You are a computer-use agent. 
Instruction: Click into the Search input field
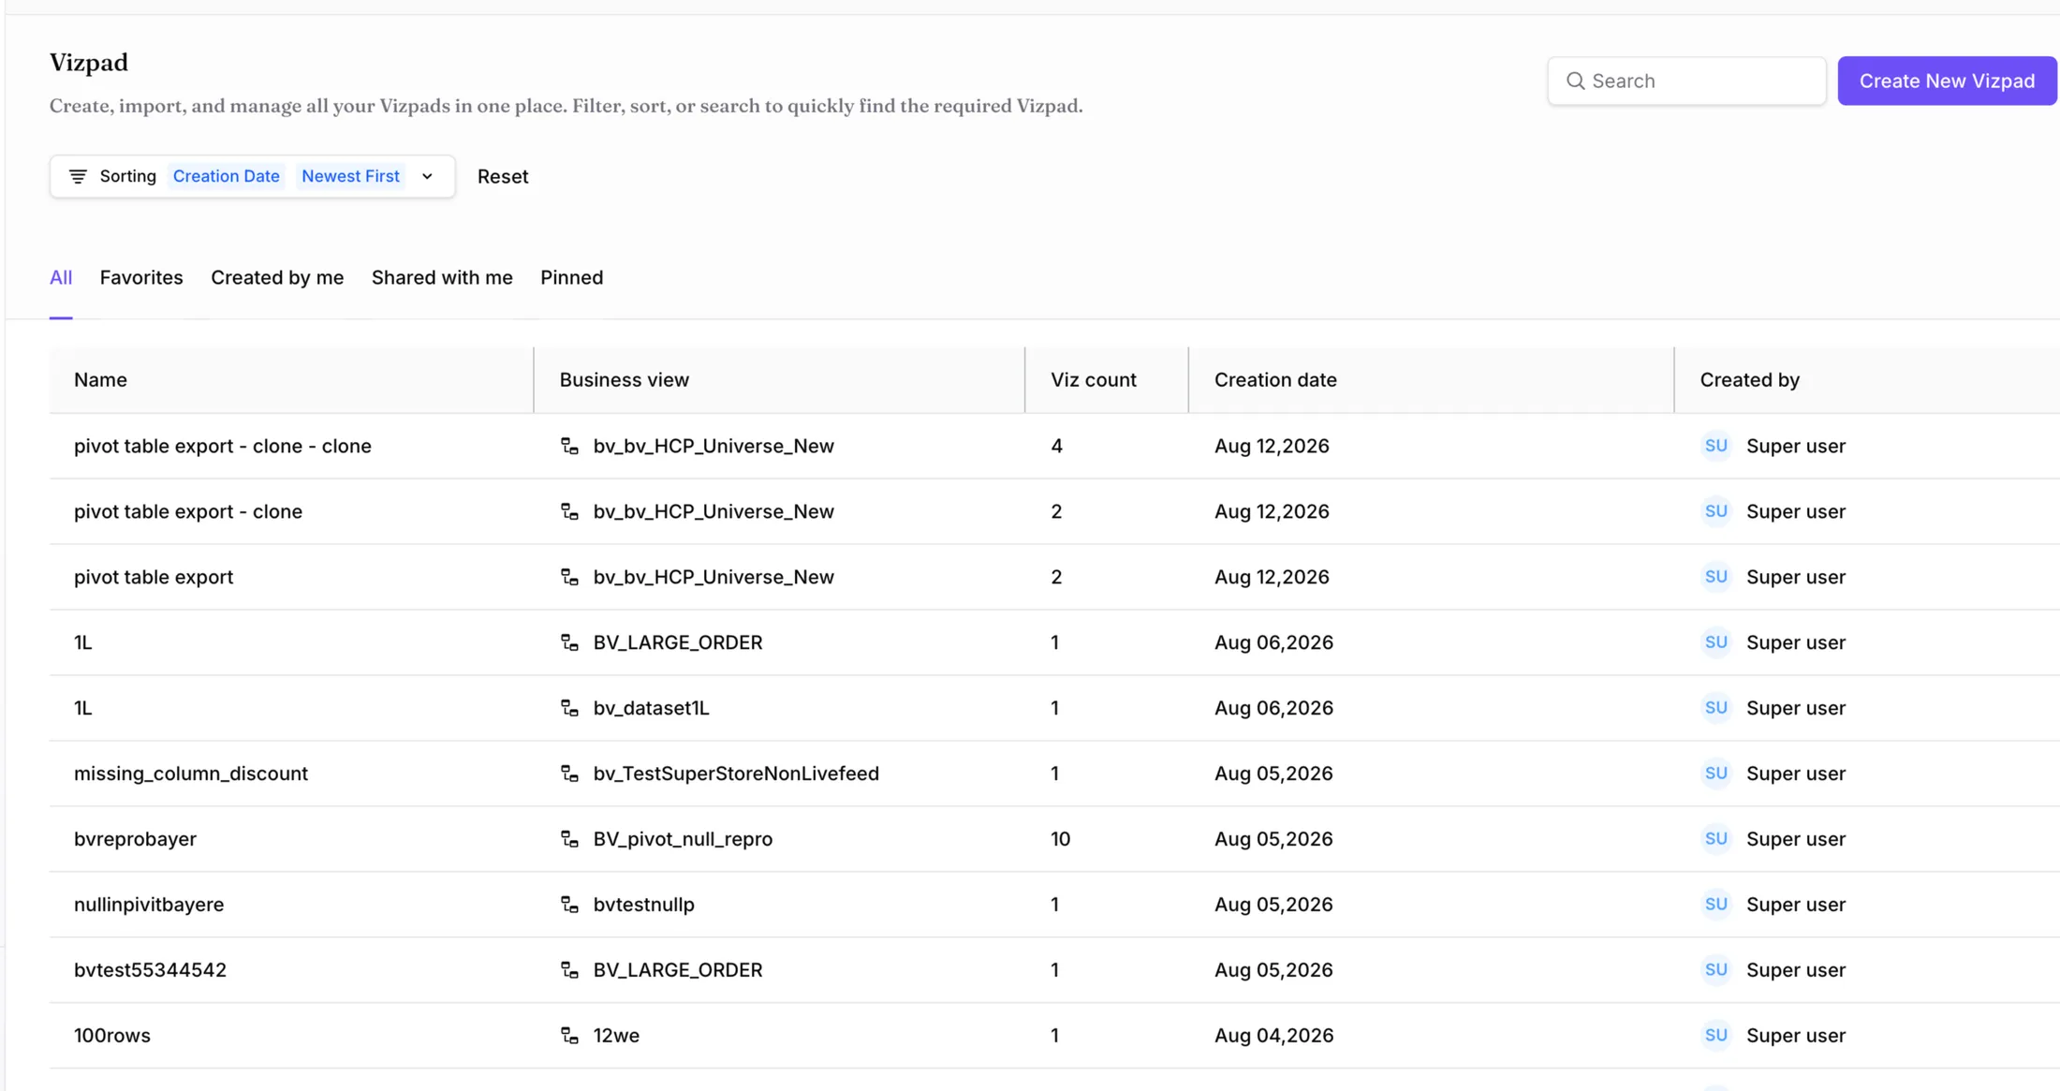click(x=1686, y=81)
